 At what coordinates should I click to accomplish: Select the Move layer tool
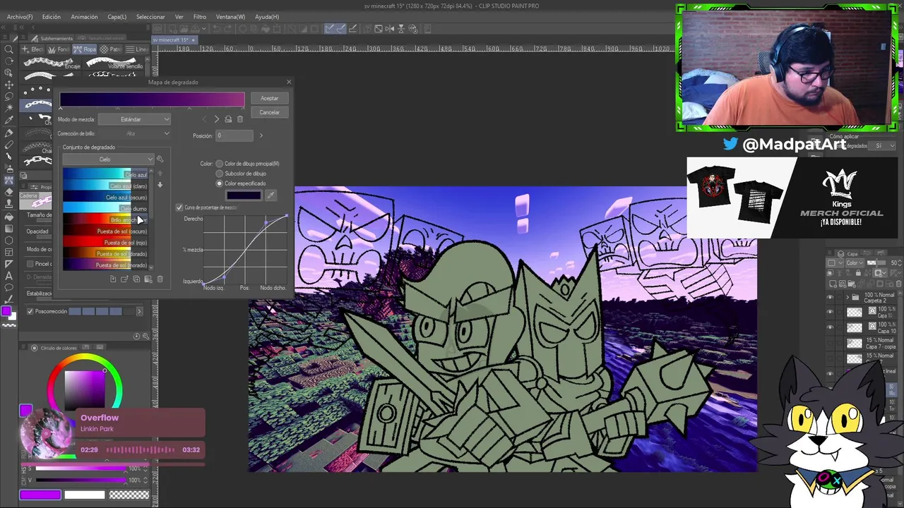click(9, 85)
